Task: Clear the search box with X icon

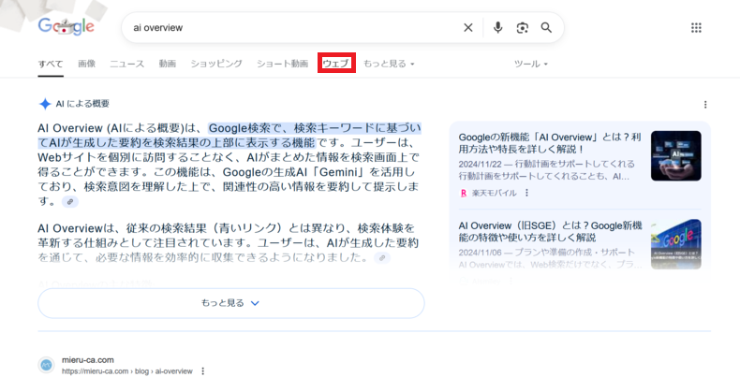Action: 467,28
